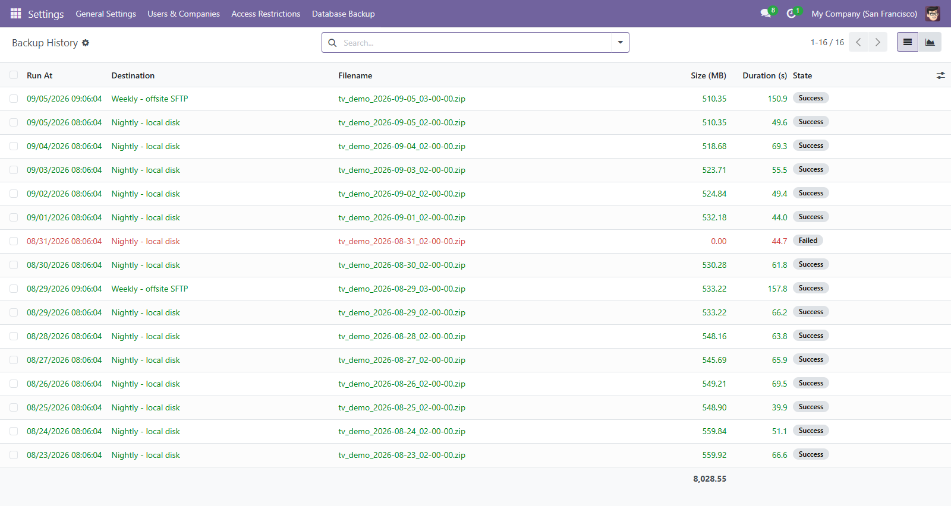Expand the search options dropdown arrow
This screenshot has width=951, height=506.
point(620,42)
